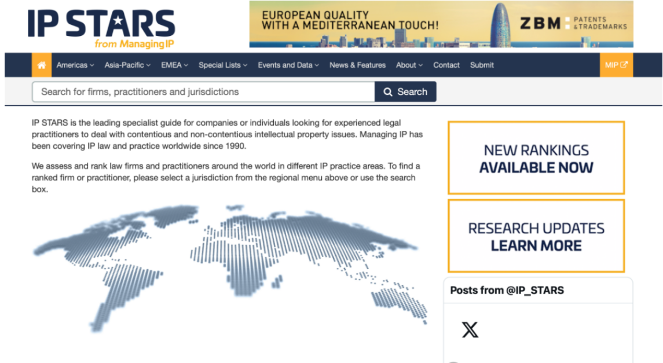This screenshot has height=363, width=663.
Task: Go to the Contact page
Action: pos(446,65)
